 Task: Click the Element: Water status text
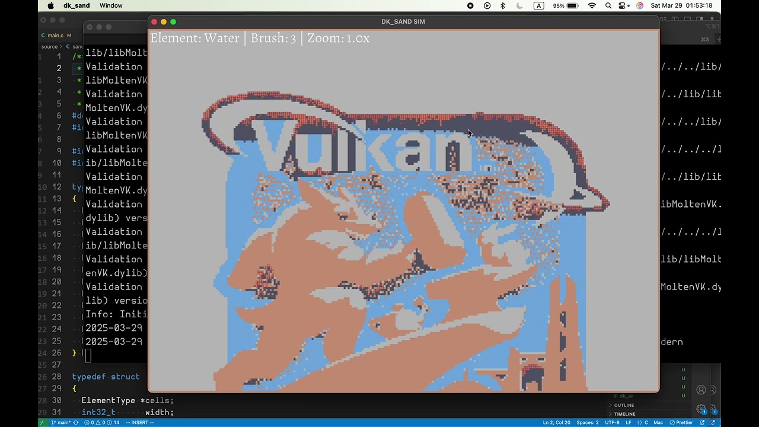tap(194, 38)
